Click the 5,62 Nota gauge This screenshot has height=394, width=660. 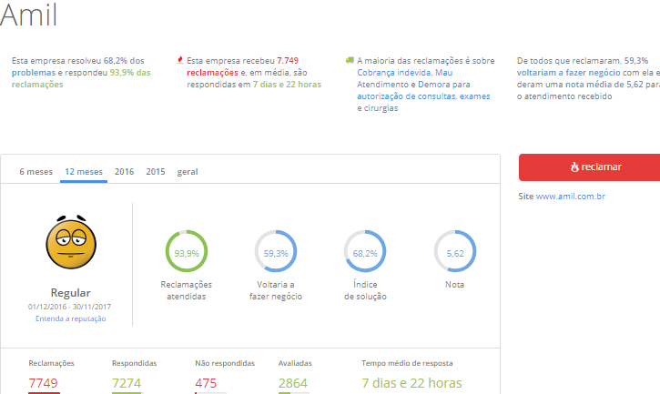tap(455, 253)
